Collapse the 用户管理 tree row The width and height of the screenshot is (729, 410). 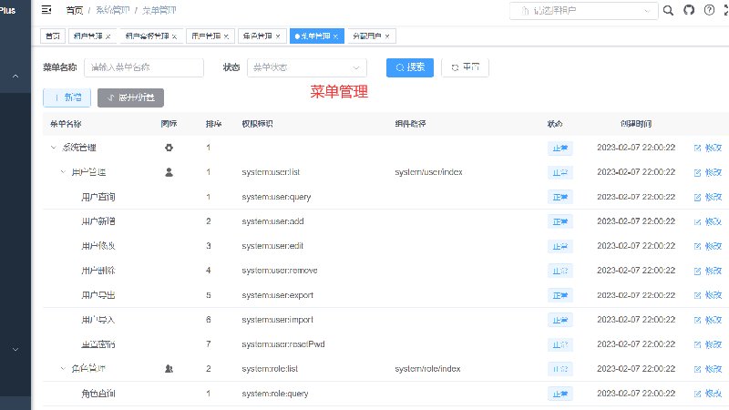pyautogui.click(x=63, y=172)
